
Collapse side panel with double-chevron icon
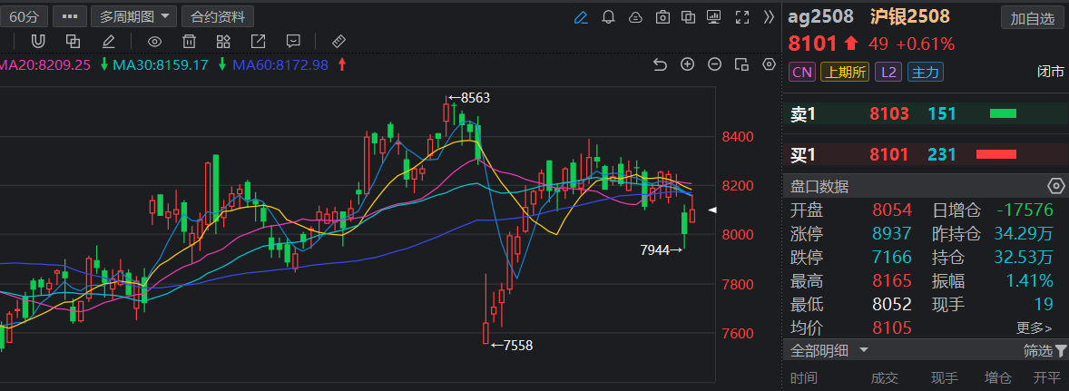click(769, 17)
